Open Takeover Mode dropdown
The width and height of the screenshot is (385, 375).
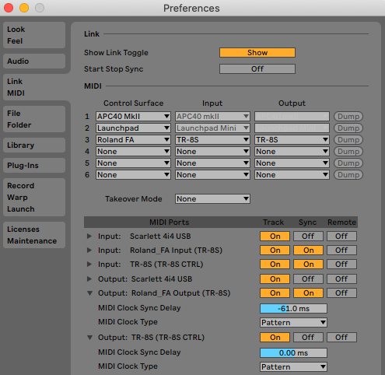pos(212,199)
